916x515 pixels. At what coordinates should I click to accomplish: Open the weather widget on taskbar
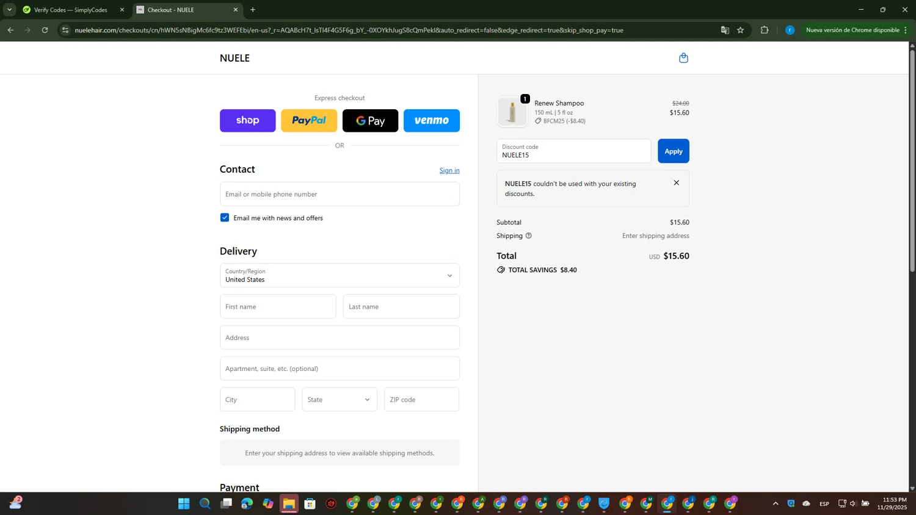(16, 503)
